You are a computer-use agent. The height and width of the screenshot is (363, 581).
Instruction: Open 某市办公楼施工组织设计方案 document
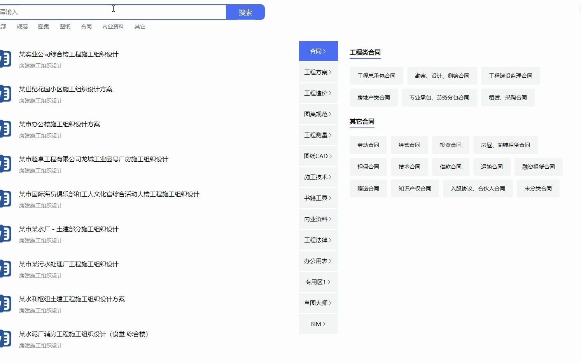(59, 124)
